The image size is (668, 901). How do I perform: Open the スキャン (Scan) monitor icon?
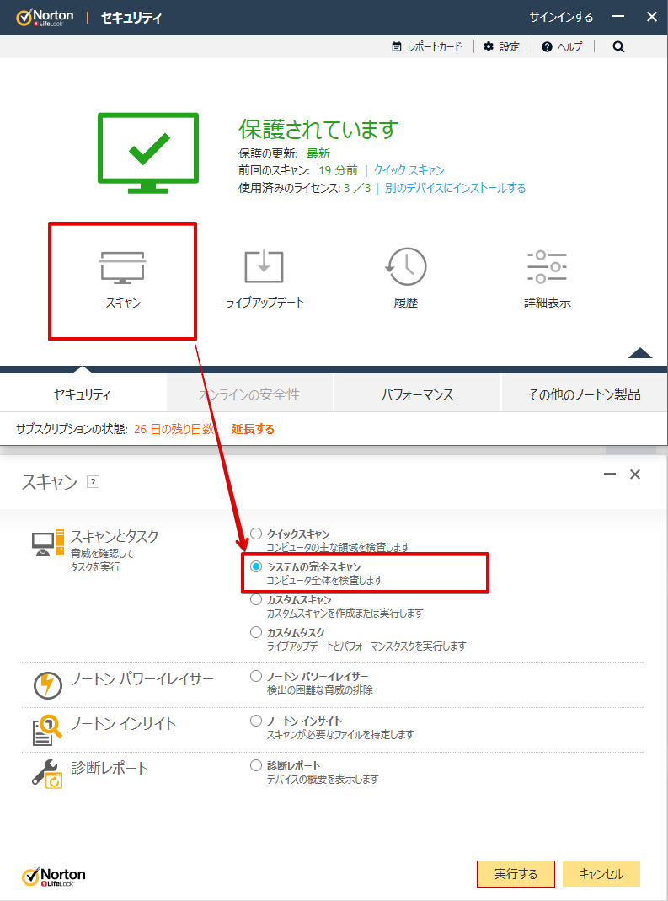tap(122, 268)
